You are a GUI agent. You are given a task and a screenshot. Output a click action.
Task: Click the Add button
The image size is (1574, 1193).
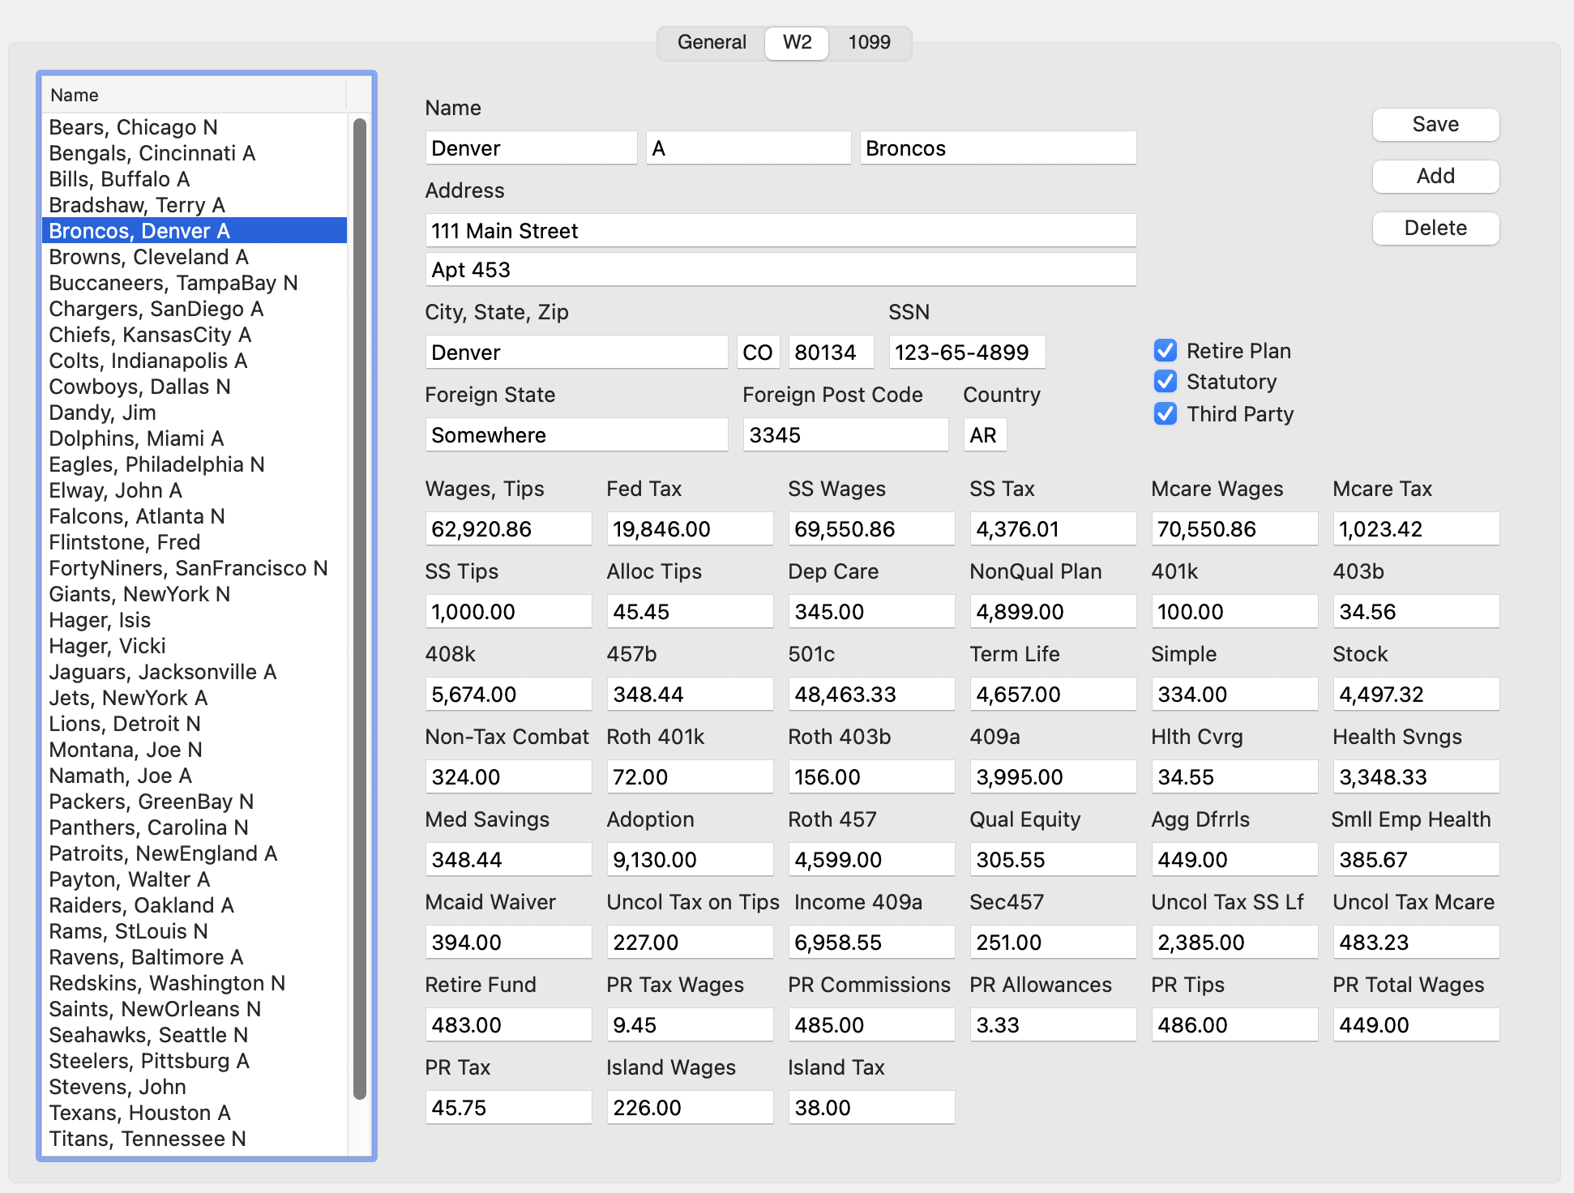tap(1435, 176)
